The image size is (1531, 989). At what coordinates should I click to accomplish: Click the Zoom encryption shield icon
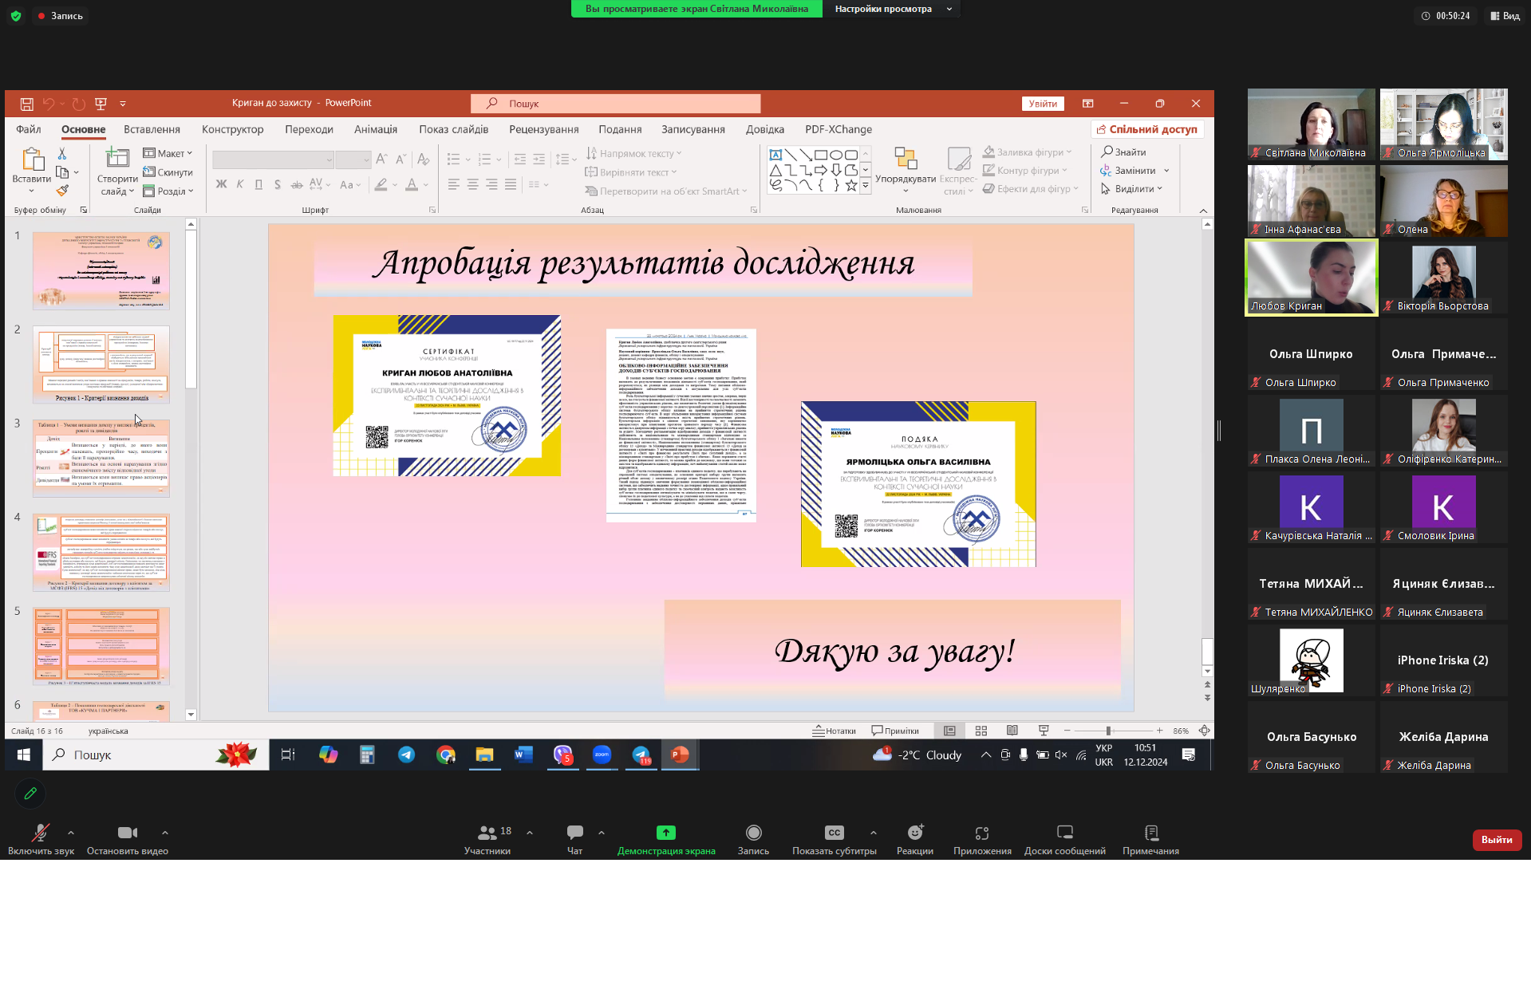(x=16, y=15)
